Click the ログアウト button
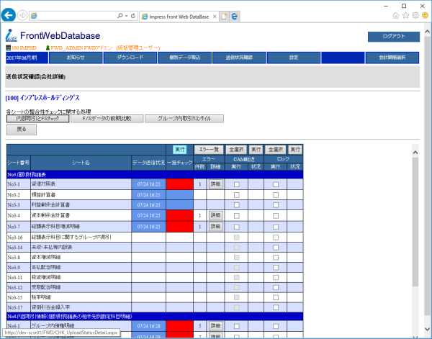The width and height of the screenshot is (432, 339). tap(393, 37)
